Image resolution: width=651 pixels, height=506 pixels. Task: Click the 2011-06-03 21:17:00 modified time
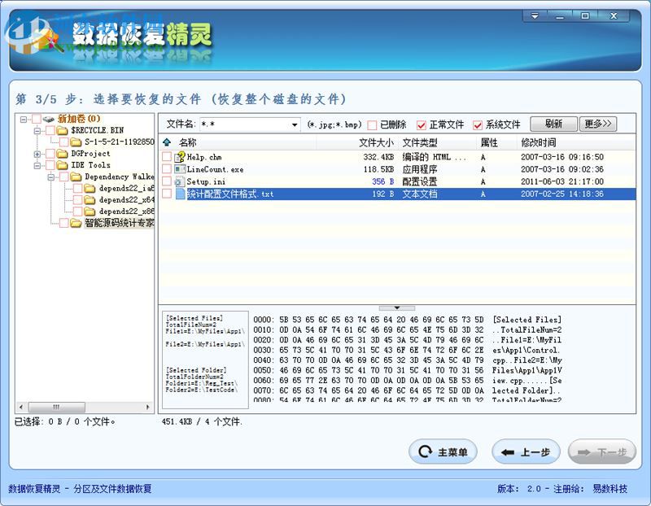click(562, 181)
